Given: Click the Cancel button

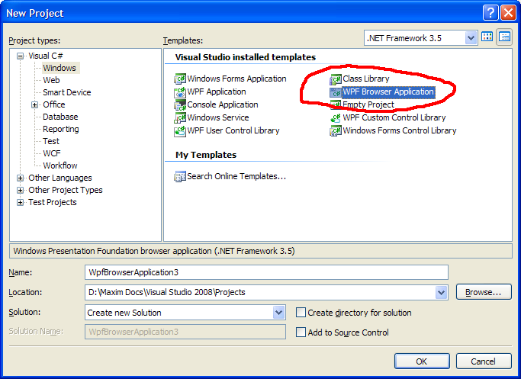Looking at the screenshot, I should pos(484,361).
